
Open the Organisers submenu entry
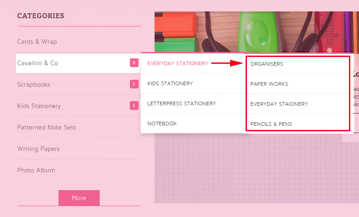click(267, 64)
